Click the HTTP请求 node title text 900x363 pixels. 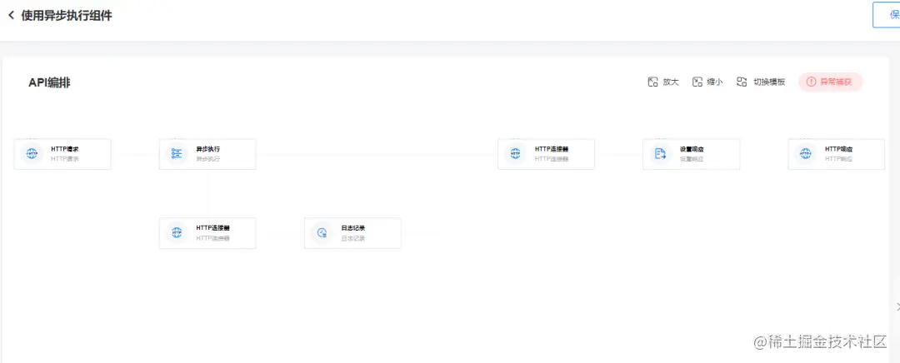tap(65, 149)
